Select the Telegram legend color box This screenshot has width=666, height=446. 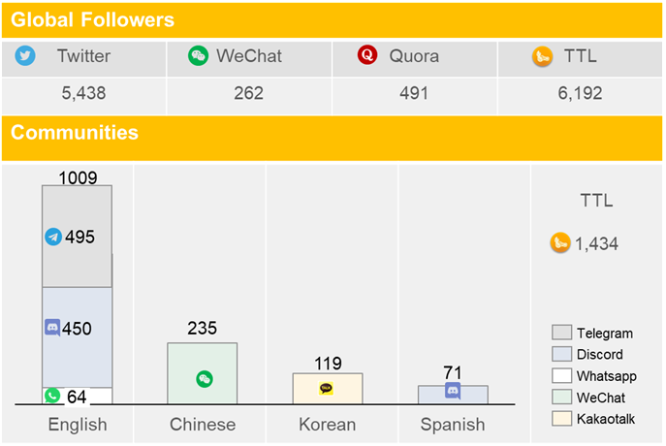pyautogui.click(x=561, y=333)
